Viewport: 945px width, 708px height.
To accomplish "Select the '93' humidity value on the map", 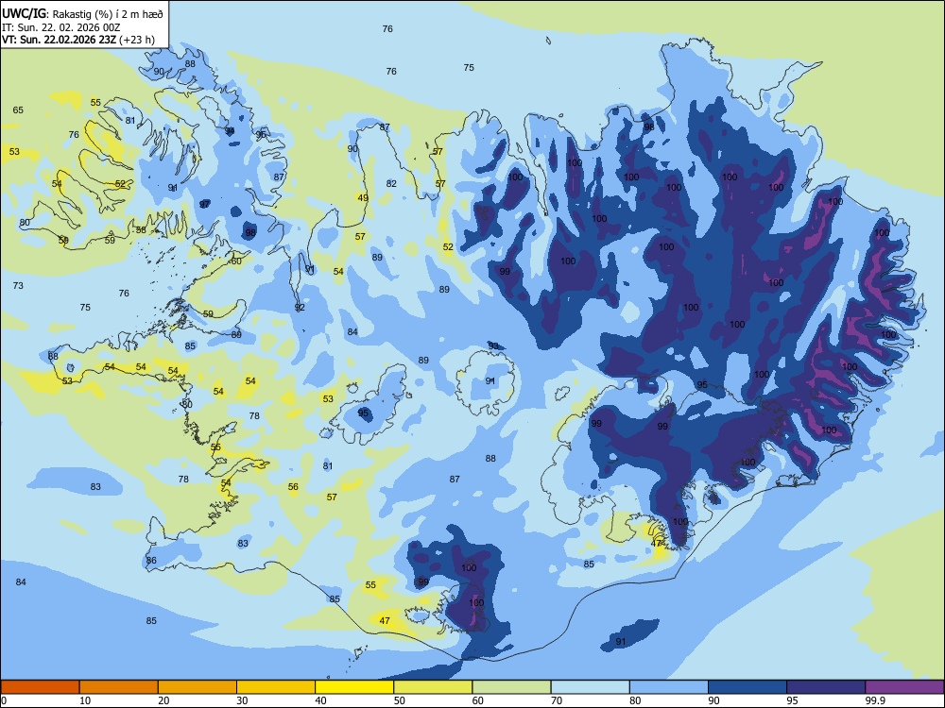I will (493, 346).
